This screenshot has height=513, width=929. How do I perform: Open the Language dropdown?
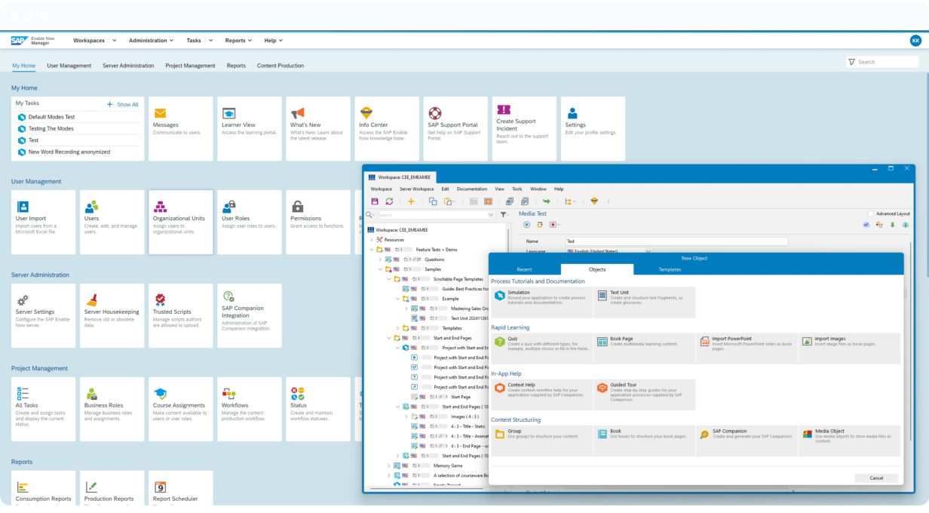click(x=648, y=251)
